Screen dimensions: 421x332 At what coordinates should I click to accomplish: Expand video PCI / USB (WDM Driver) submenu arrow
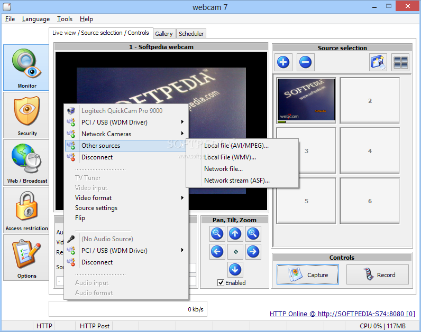coord(182,122)
